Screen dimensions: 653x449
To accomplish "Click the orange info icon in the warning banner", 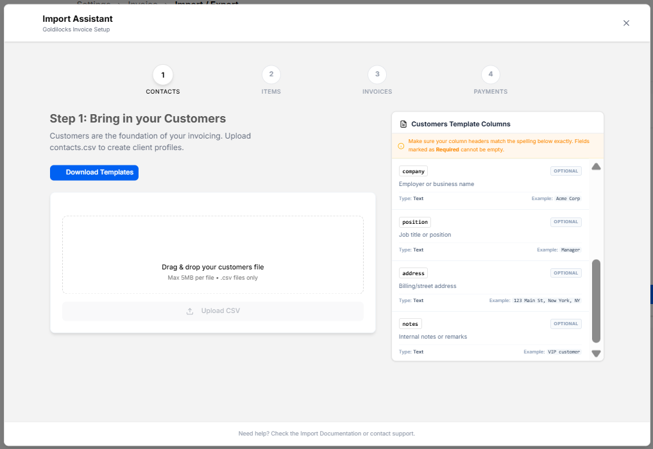I will tap(401, 146).
